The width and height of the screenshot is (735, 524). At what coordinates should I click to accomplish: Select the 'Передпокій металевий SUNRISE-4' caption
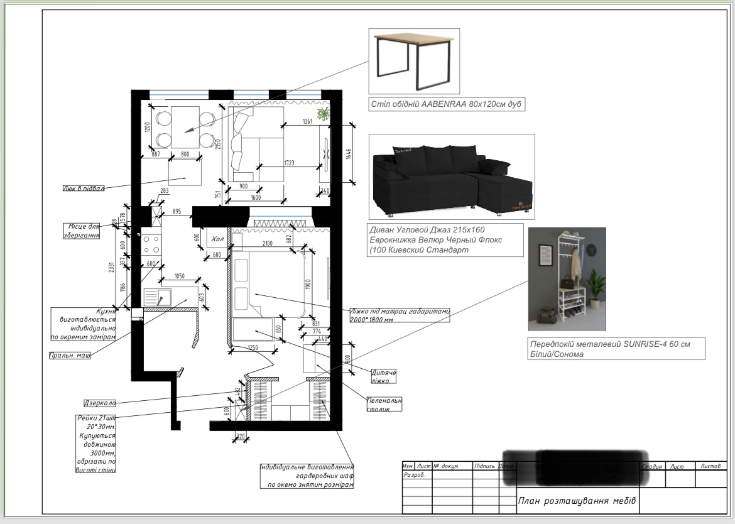point(616,349)
